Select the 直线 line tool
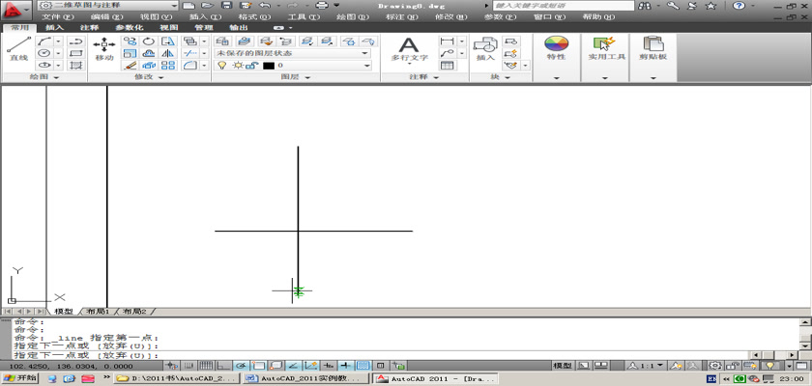 pyautogui.click(x=18, y=49)
